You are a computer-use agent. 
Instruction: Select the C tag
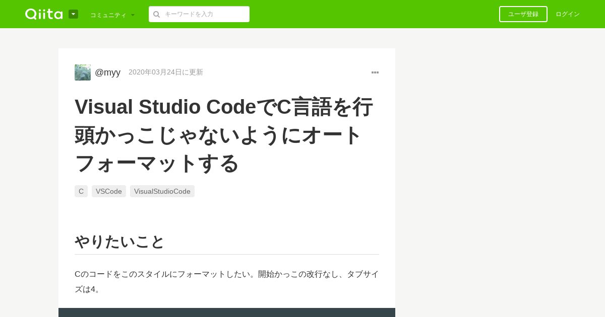[81, 191]
